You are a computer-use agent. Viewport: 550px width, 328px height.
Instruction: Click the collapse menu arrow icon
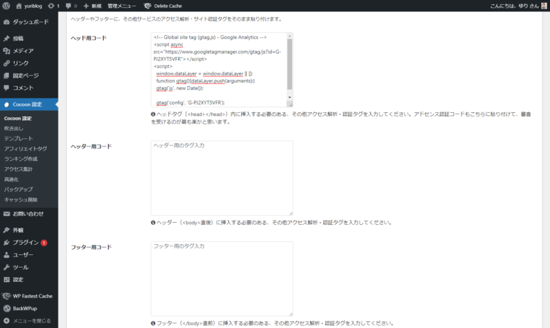pyautogui.click(x=6, y=320)
